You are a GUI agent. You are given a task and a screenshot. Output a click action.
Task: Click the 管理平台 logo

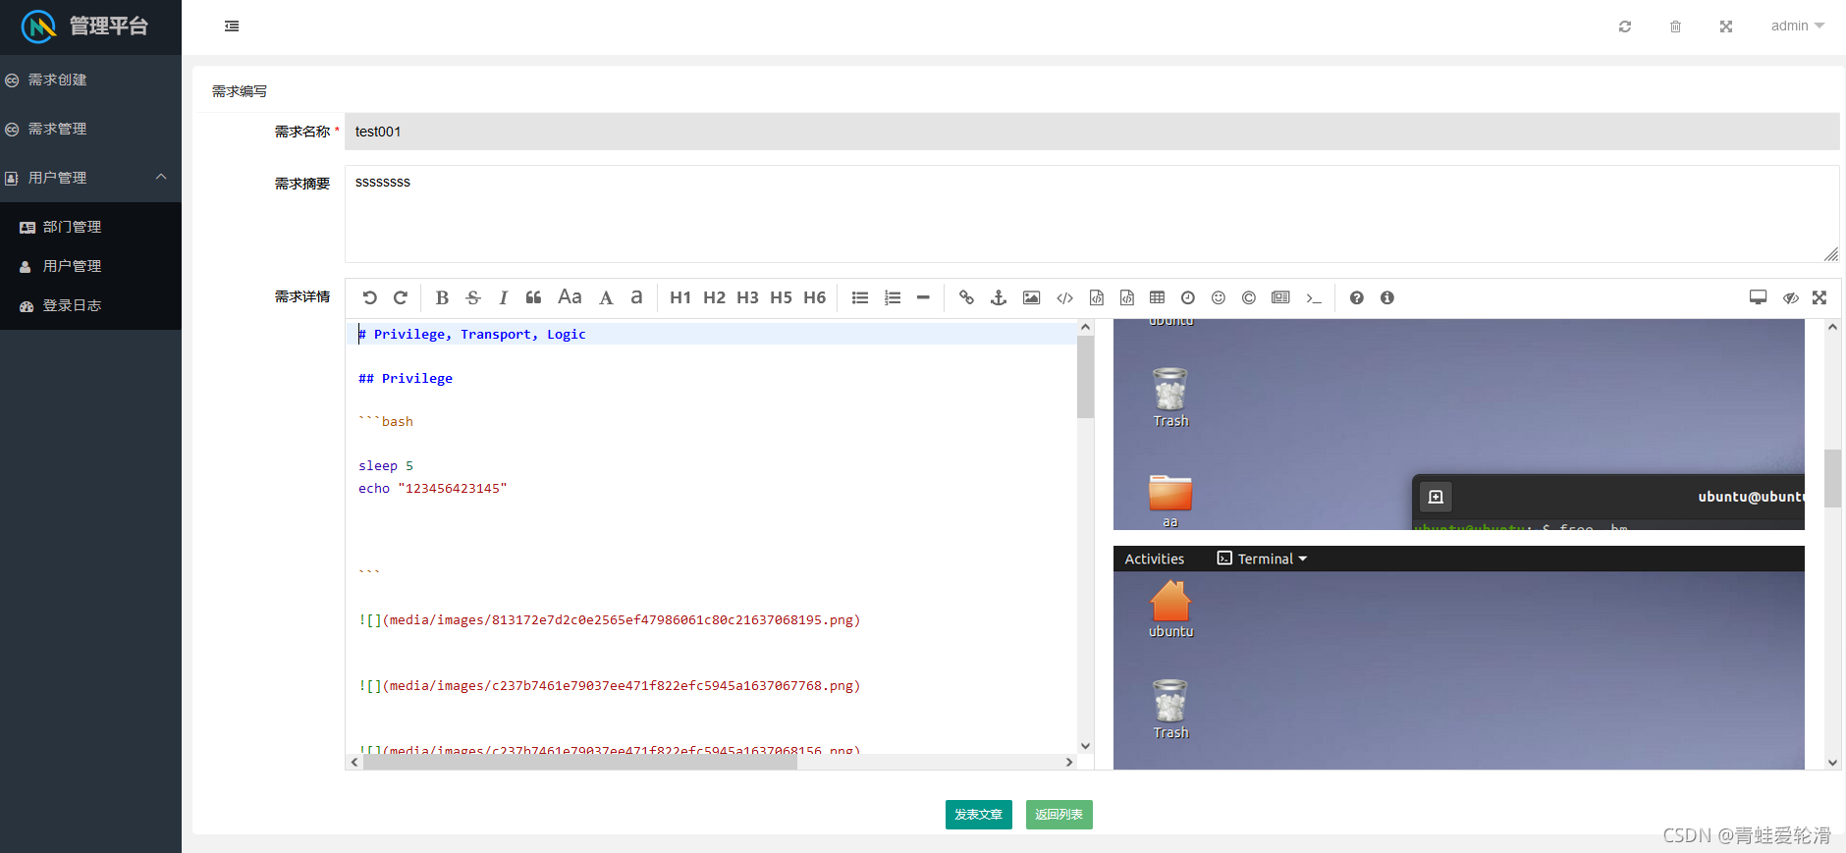(85, 27)
